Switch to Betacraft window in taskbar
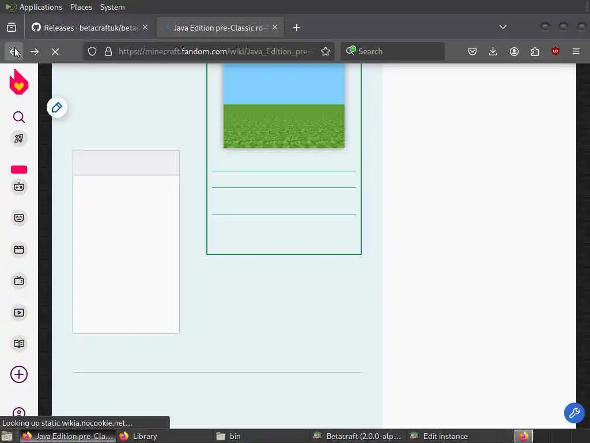 [357, 436]
